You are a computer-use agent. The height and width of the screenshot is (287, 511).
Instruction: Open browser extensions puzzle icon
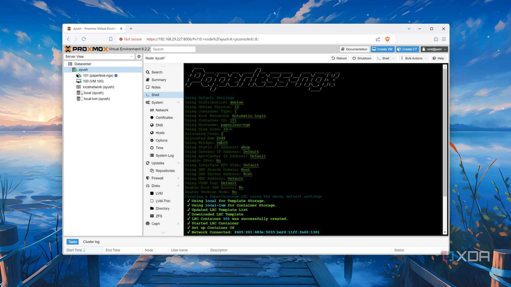(x=436, y=39)
